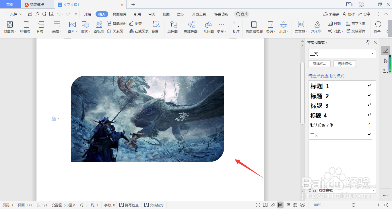Click the zoom slider handle
The width and height of the screenshot is (392, 209).
(354, 205)
